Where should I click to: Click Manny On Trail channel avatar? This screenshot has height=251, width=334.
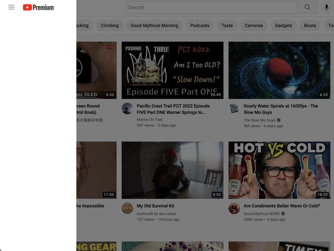point(127,109)
